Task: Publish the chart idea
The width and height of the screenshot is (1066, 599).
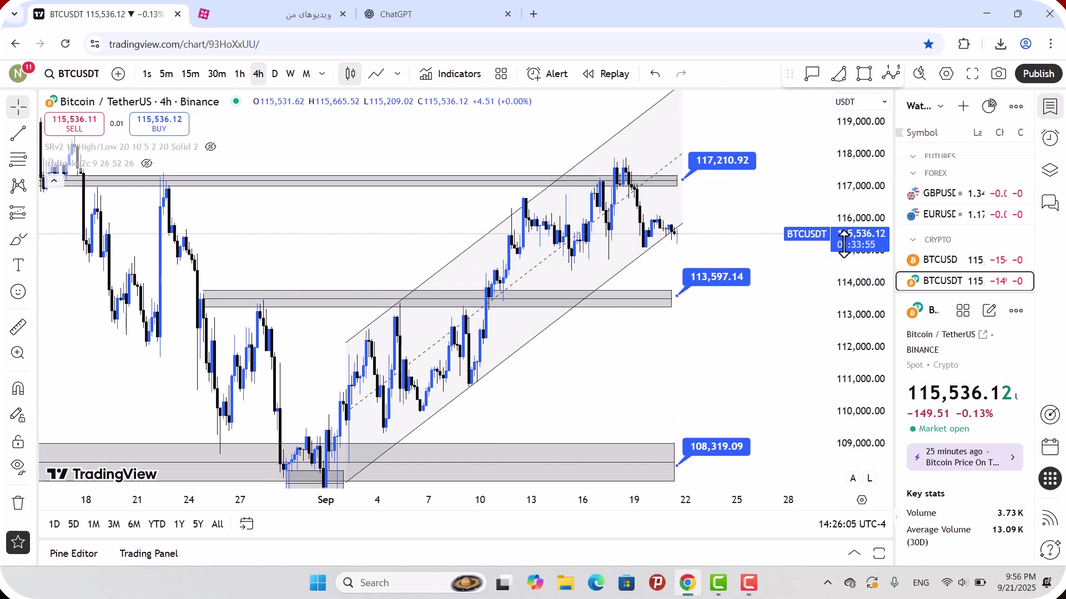Action: [1038, 74]
